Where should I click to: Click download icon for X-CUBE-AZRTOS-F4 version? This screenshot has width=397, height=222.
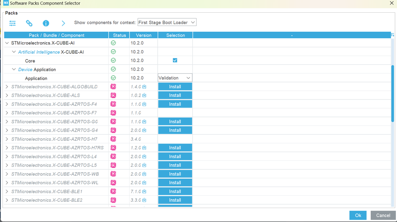click(x=144, y=104)
